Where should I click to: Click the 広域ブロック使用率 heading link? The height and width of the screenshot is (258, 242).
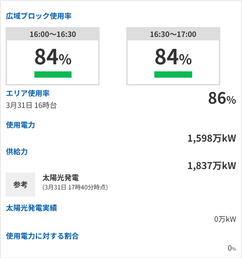click(39, 16)
